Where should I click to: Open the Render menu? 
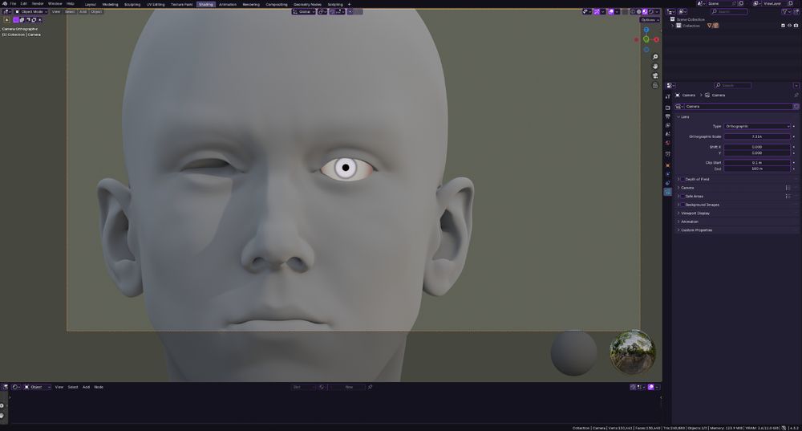[x=38, y=3]
